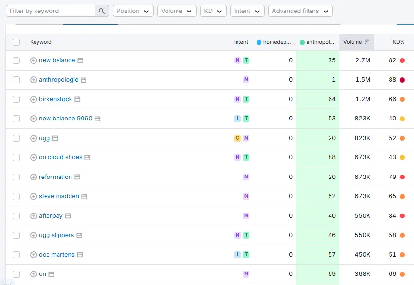The height and width of the screenshot is (285, 414).
Task: Select the reformation row checkbox
Action: 16,177
